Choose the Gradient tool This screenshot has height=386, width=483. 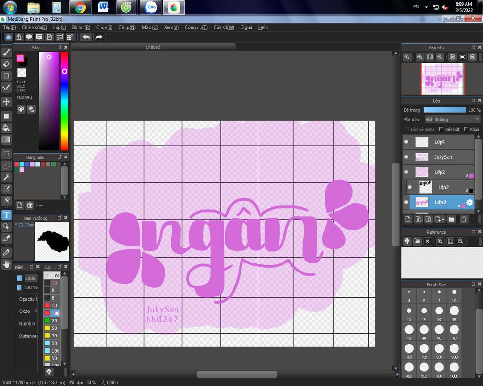[x=7, y=140]
